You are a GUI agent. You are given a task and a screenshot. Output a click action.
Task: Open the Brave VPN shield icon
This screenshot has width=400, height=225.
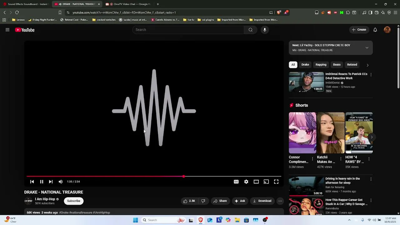click(x=389, y=12)
